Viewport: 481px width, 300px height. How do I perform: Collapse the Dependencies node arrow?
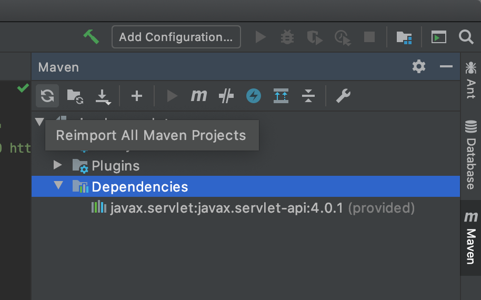point(58,185)
